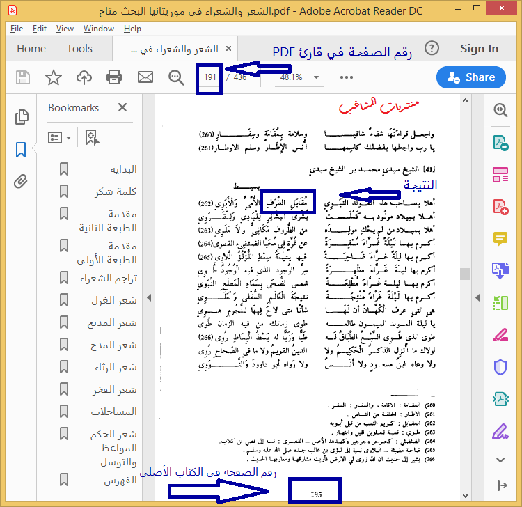Click the page number input field
The height and width of the screenshot is (507, 522).
click(210, 77)
